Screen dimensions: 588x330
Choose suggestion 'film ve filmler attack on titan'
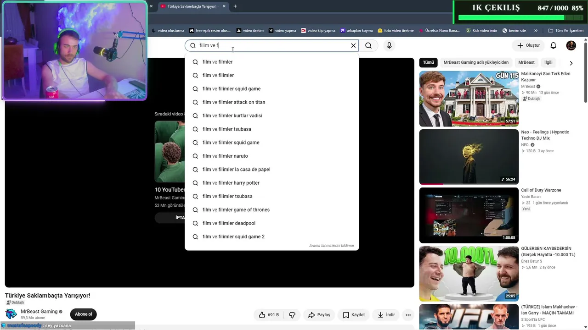click(271, 102)
